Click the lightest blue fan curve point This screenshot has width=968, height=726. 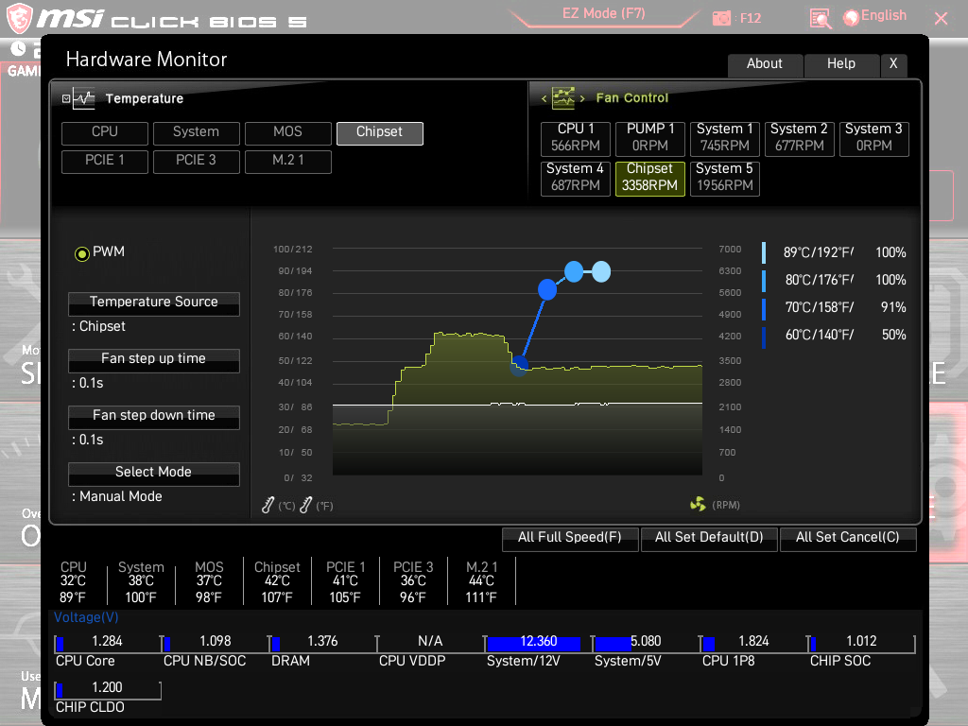point(601,271)
